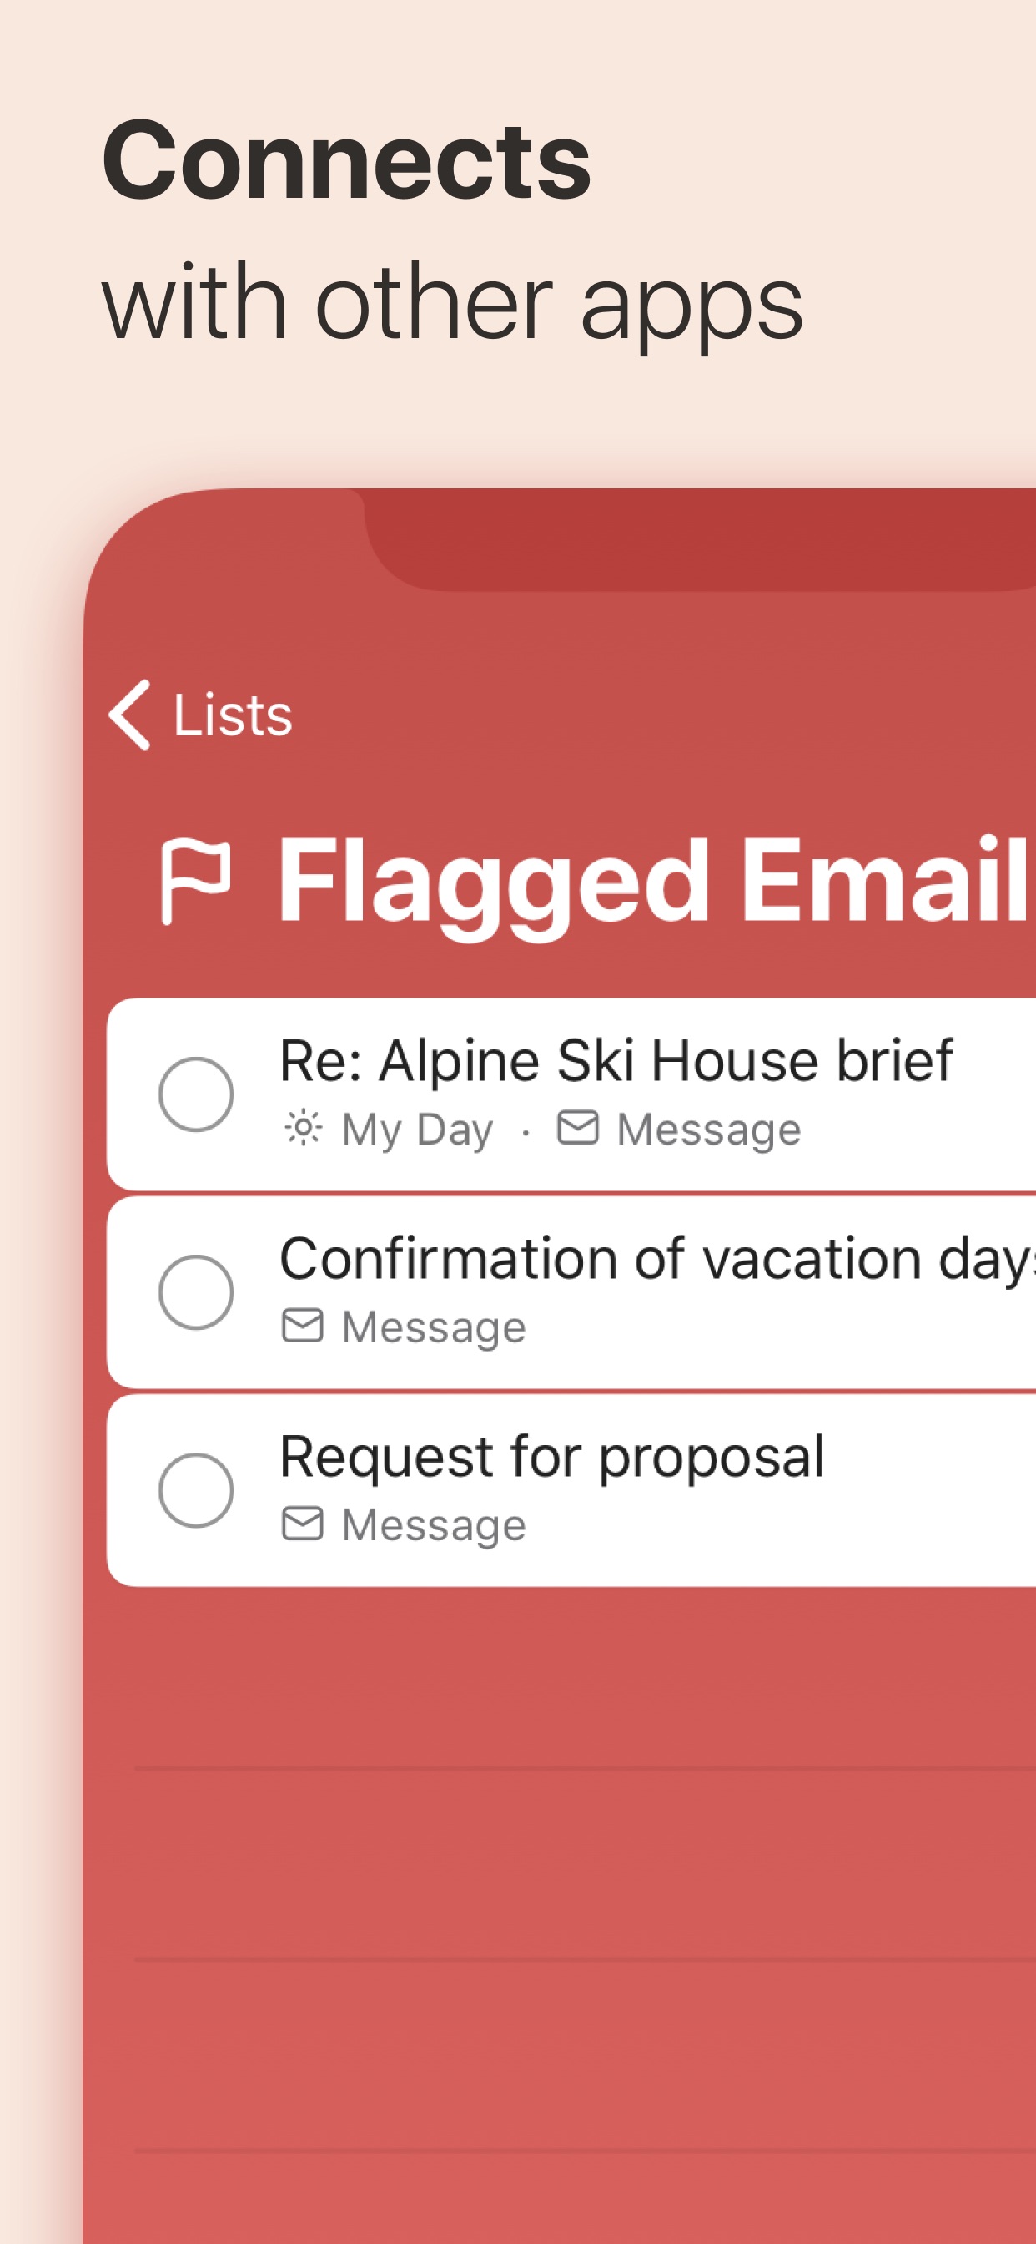Complete the Re: Alpine Ski House brief task
Image resolution: width=1036 pixels, height=2244 pixels.
pos(196,1094)
